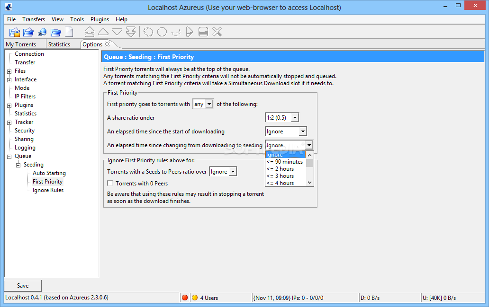
Task: Select Connection in the options tree
Action: (x=29, y=54)
